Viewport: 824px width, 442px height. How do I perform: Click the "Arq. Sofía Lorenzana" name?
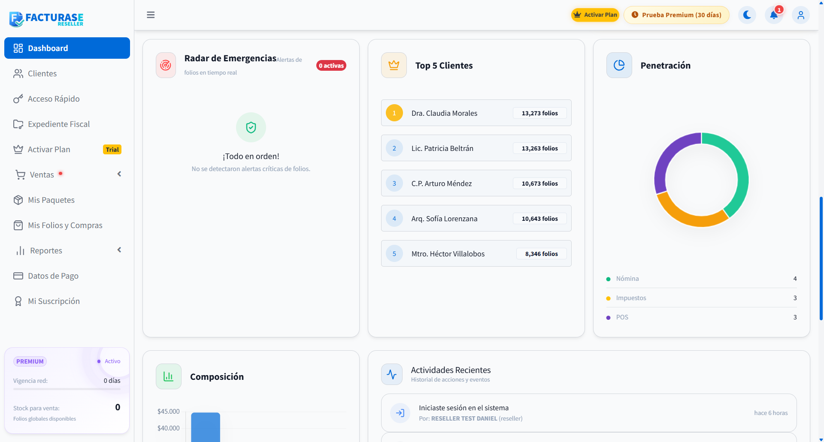(444, 219)
